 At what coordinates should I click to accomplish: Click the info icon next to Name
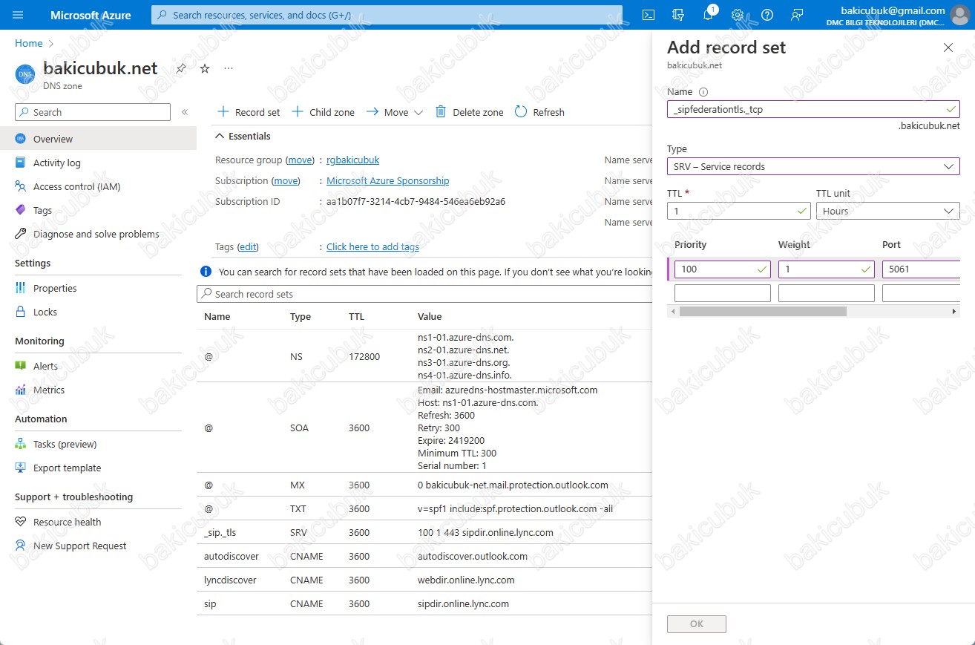pos(703,92)
